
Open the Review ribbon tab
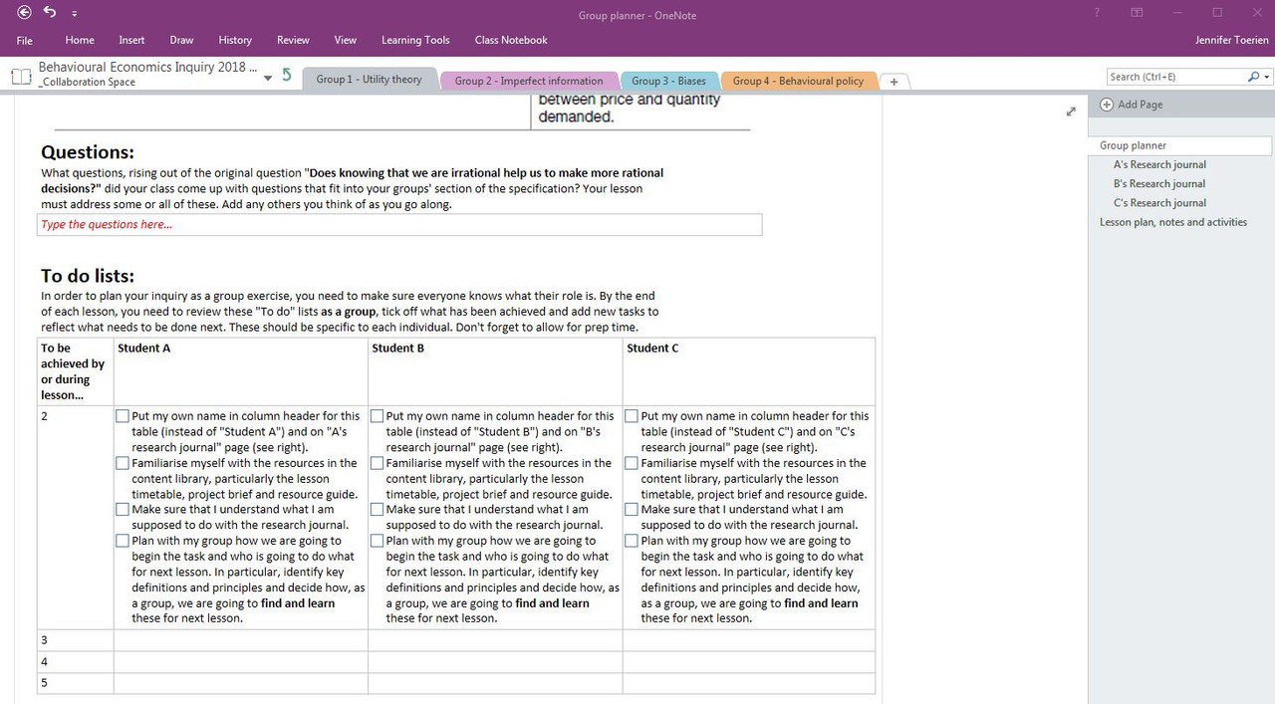click(x=293, y=40)
